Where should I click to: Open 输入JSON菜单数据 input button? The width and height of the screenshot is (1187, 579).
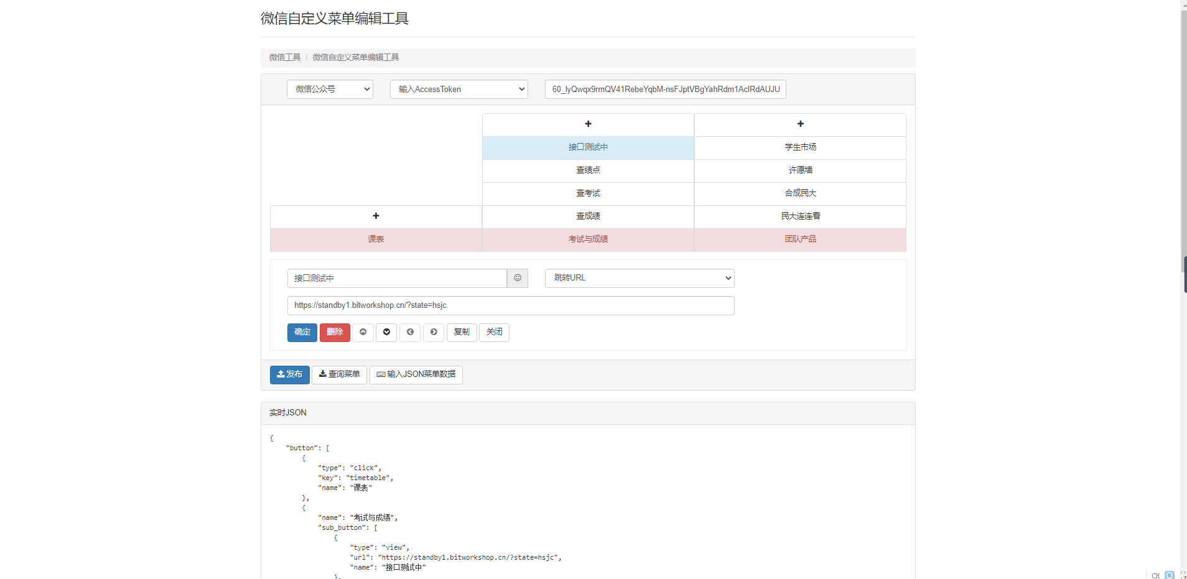416,374
